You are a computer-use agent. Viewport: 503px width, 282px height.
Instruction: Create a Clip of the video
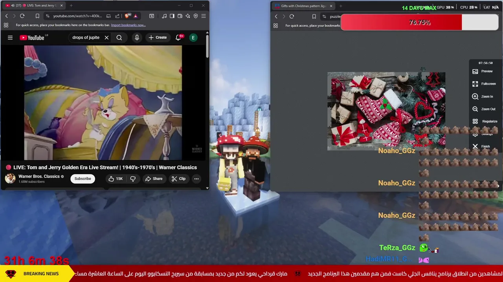(x=178, y=179)
